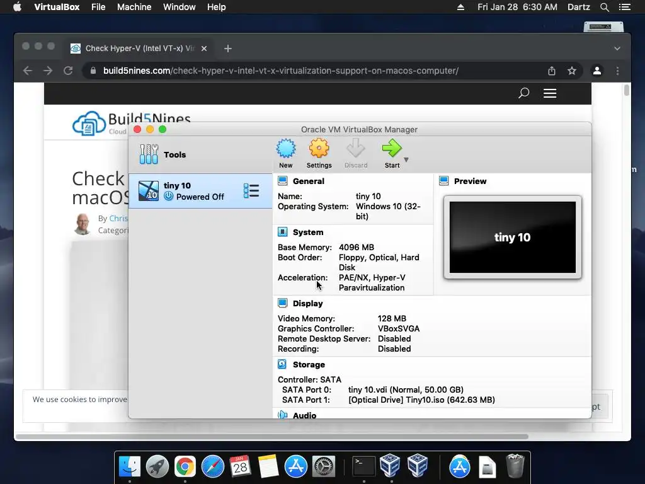This screenshot has width=645, height=484.
Task: Open the VirtualBox menu in menu bar
Action: pos(57,7)
